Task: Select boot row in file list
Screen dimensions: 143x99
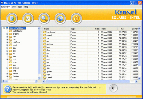Action: (90, 47)
